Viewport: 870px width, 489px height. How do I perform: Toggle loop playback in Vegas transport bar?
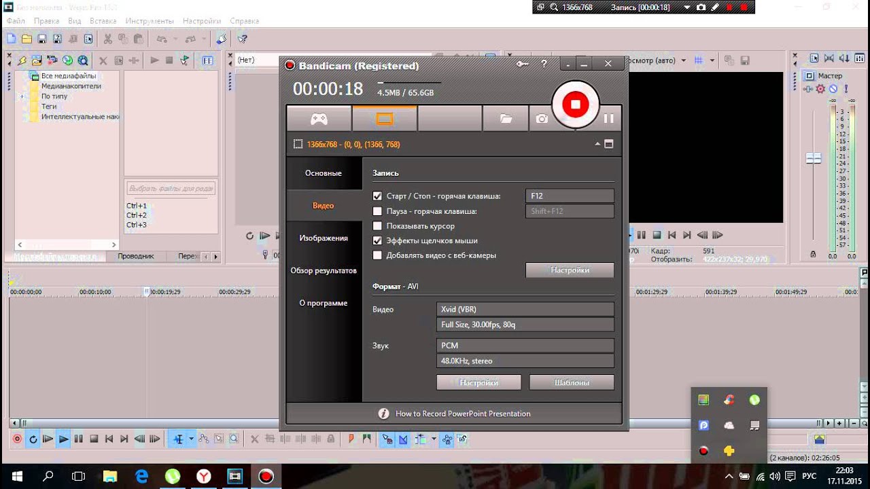coord(33,439)
